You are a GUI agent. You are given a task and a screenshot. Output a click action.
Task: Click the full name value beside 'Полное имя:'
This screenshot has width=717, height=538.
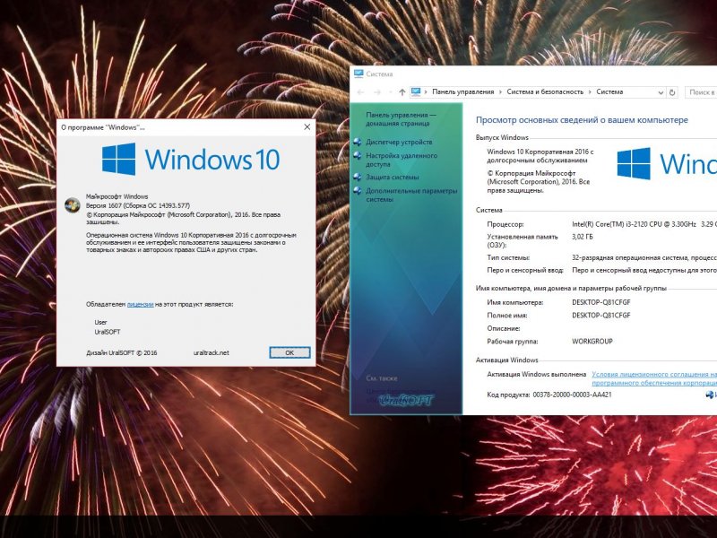[x=600, y=316]
